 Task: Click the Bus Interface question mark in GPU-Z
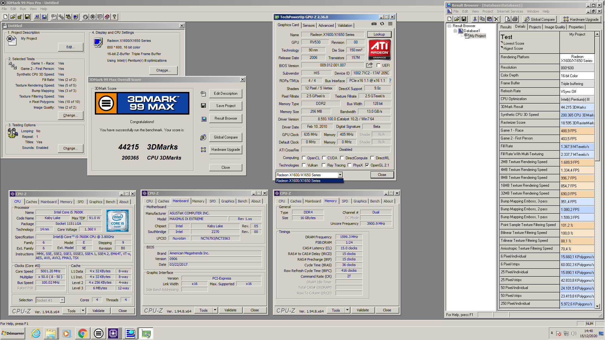[x=390, y=81]
